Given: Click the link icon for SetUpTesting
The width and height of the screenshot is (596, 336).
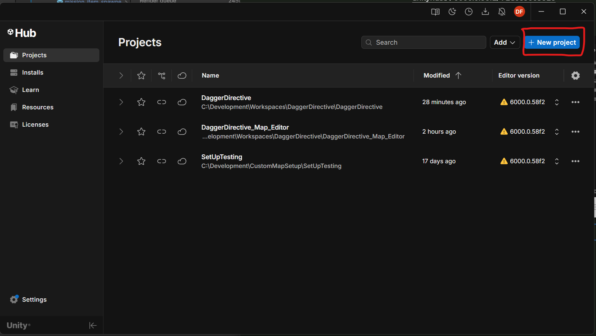Looking at the screenshot, I should point(161,161).
